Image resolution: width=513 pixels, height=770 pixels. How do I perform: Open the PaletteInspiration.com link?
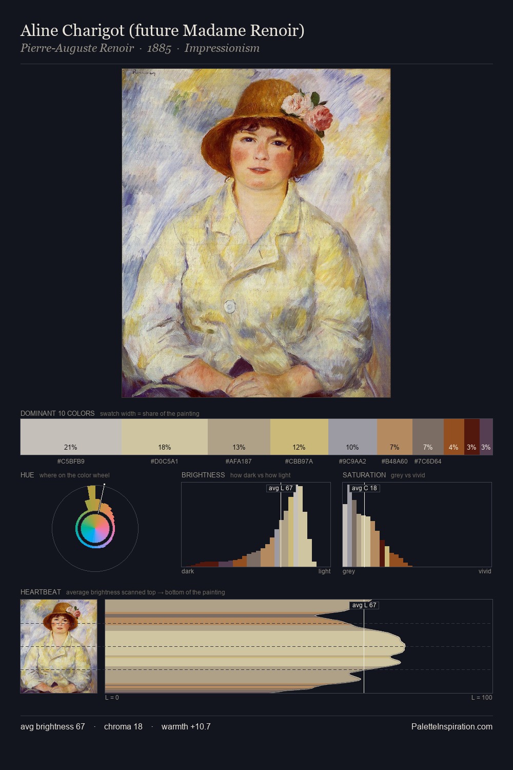click(452, 726)
